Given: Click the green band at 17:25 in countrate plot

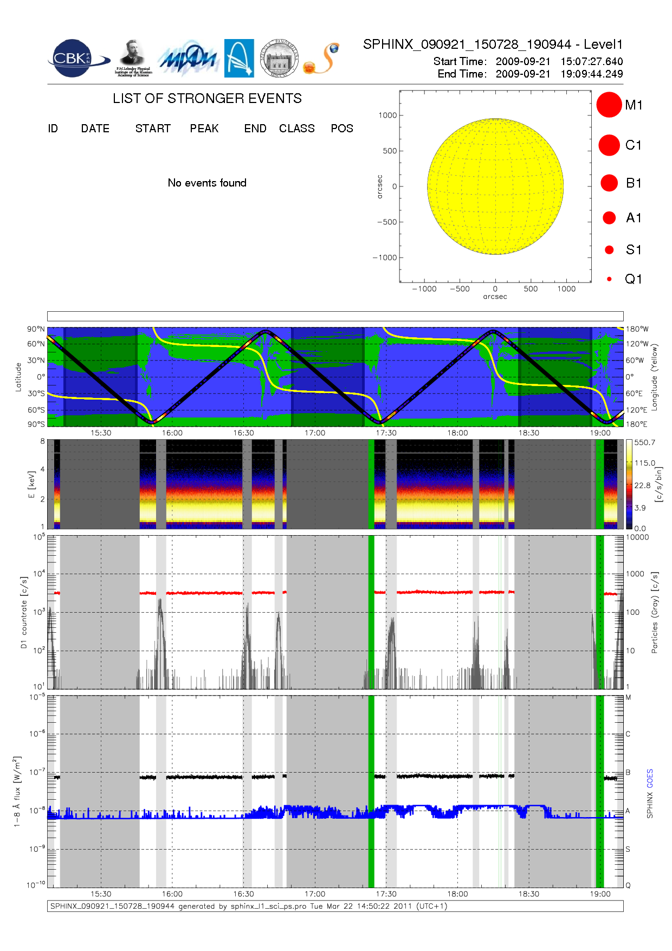Looking at the screenshot, I should tap(371, 612).
